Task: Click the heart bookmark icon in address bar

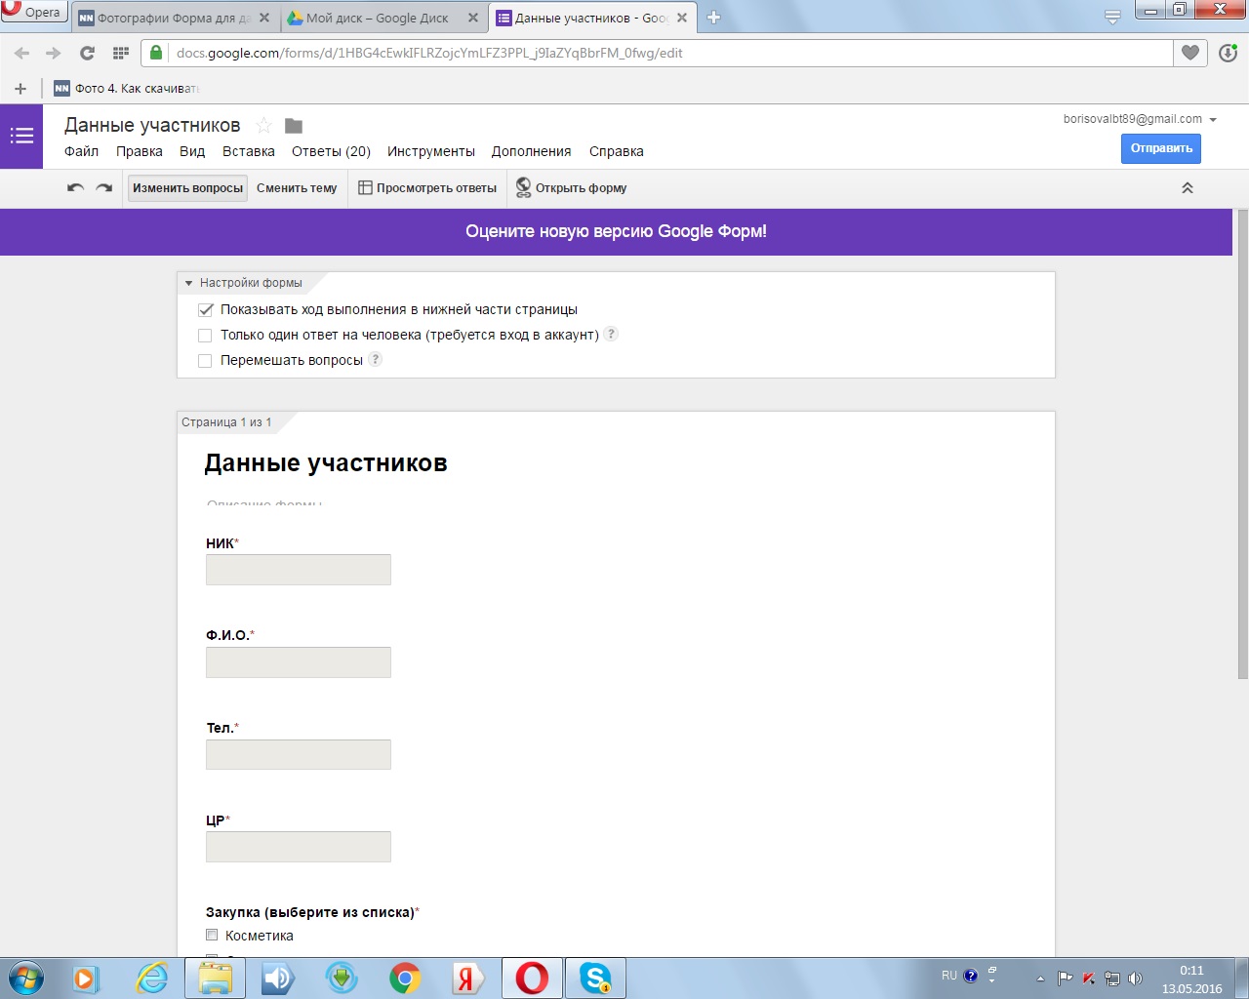Action: (1190, 53)
